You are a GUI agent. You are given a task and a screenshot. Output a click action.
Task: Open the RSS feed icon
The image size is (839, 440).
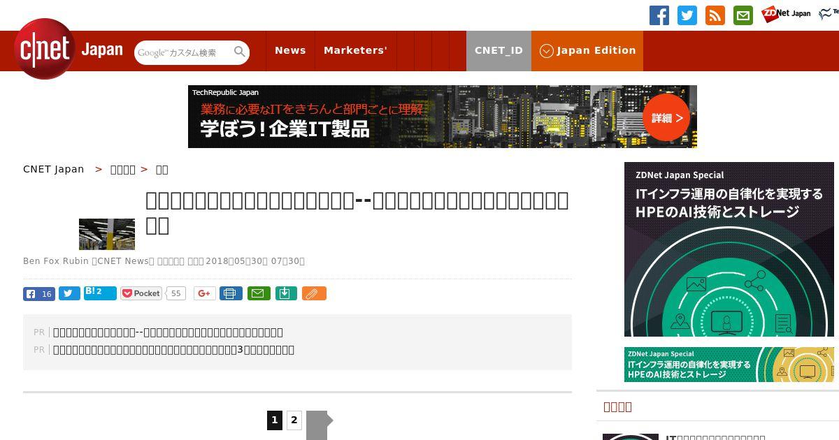click(715, 15)
